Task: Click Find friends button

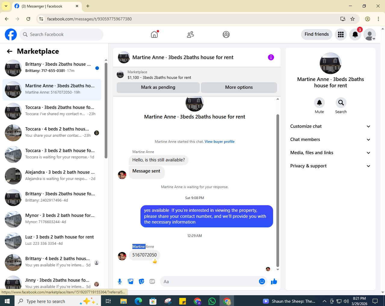Action: pyautogui.click(x=317, y=34)
